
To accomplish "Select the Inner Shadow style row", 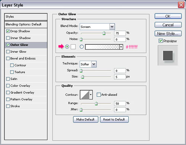I will tap(26, 38).
